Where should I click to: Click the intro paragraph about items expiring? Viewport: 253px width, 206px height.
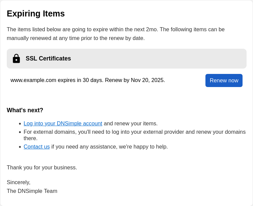pos(115,34)
